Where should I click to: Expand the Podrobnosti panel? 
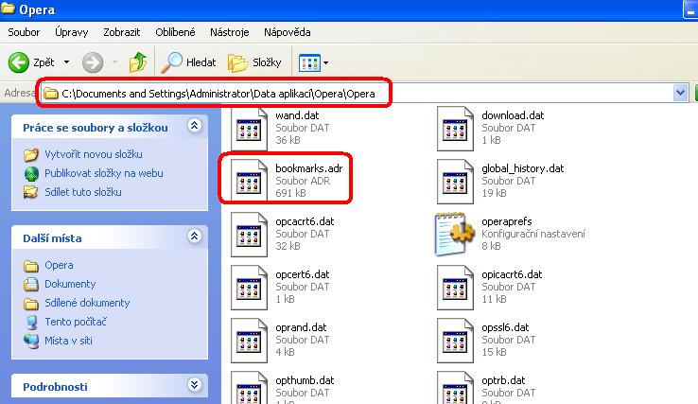(195, 385)
